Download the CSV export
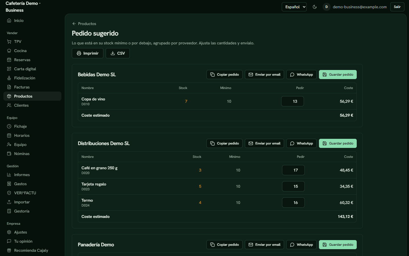The image size is (409, 256). [118, 53]
